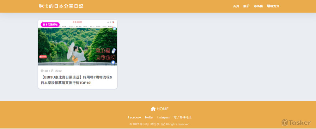Click the 20 7月, 2022 post date

pyautogui.click(x=53, y=71)
